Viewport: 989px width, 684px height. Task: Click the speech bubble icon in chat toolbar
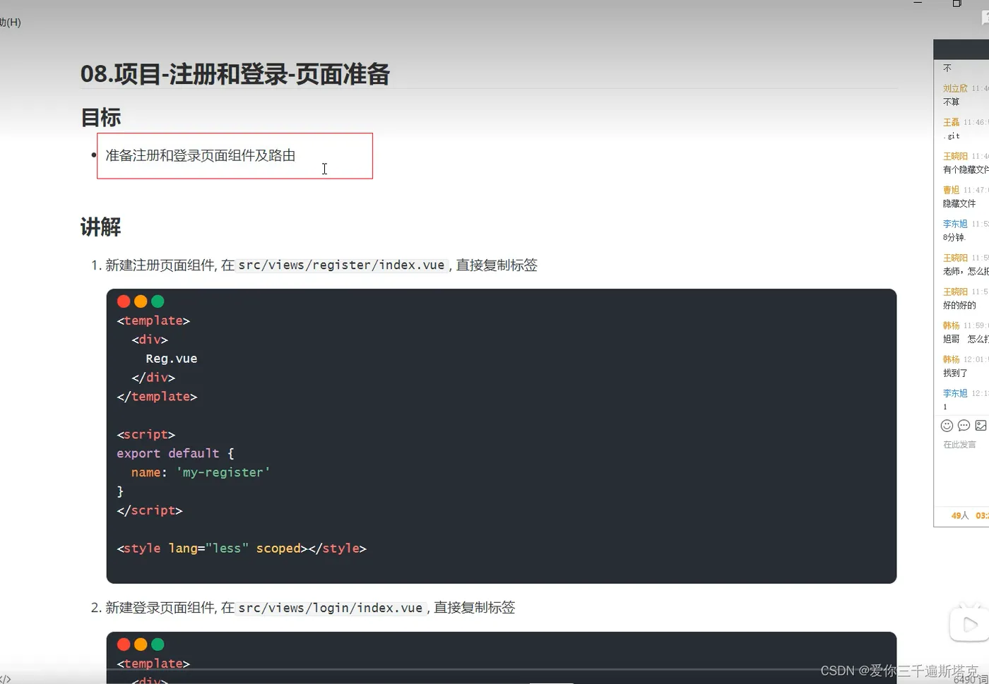coord(964,426)
